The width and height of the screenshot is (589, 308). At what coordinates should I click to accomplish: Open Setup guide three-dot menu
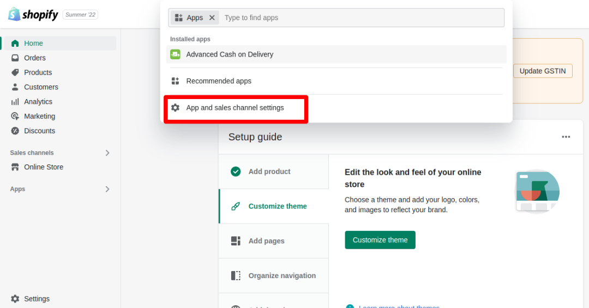(566, 137)
